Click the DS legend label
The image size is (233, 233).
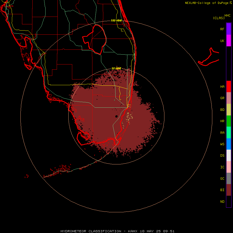click(222, 156)
